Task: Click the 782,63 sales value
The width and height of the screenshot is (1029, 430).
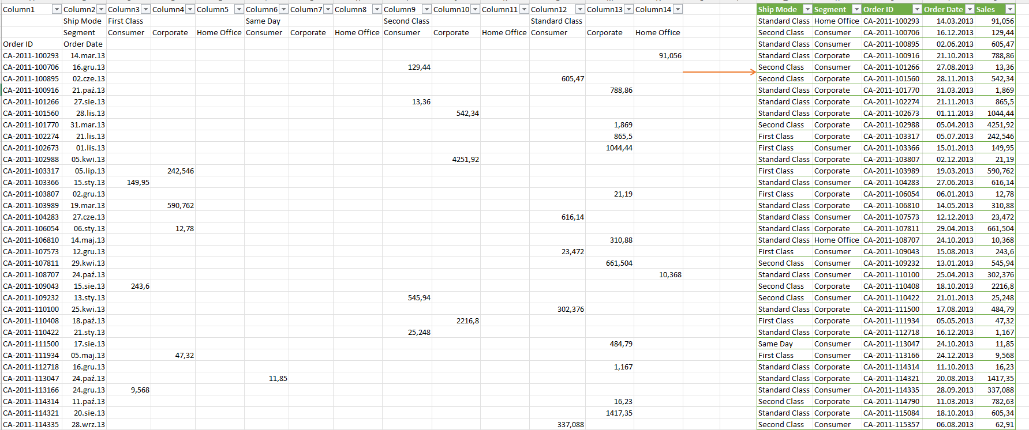Action: (996, 402)
